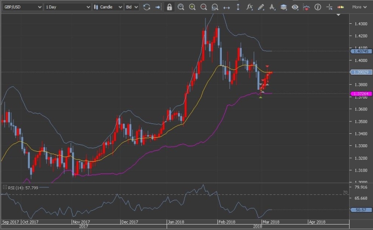Viewport: 373px width, 230px height.
Task: Open the 1 Day timeframe dropdown
Action: (x=67, y=7)
